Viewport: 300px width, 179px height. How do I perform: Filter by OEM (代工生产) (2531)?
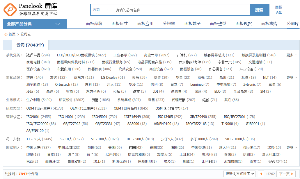pyautogui.click(x=88, y=108)
